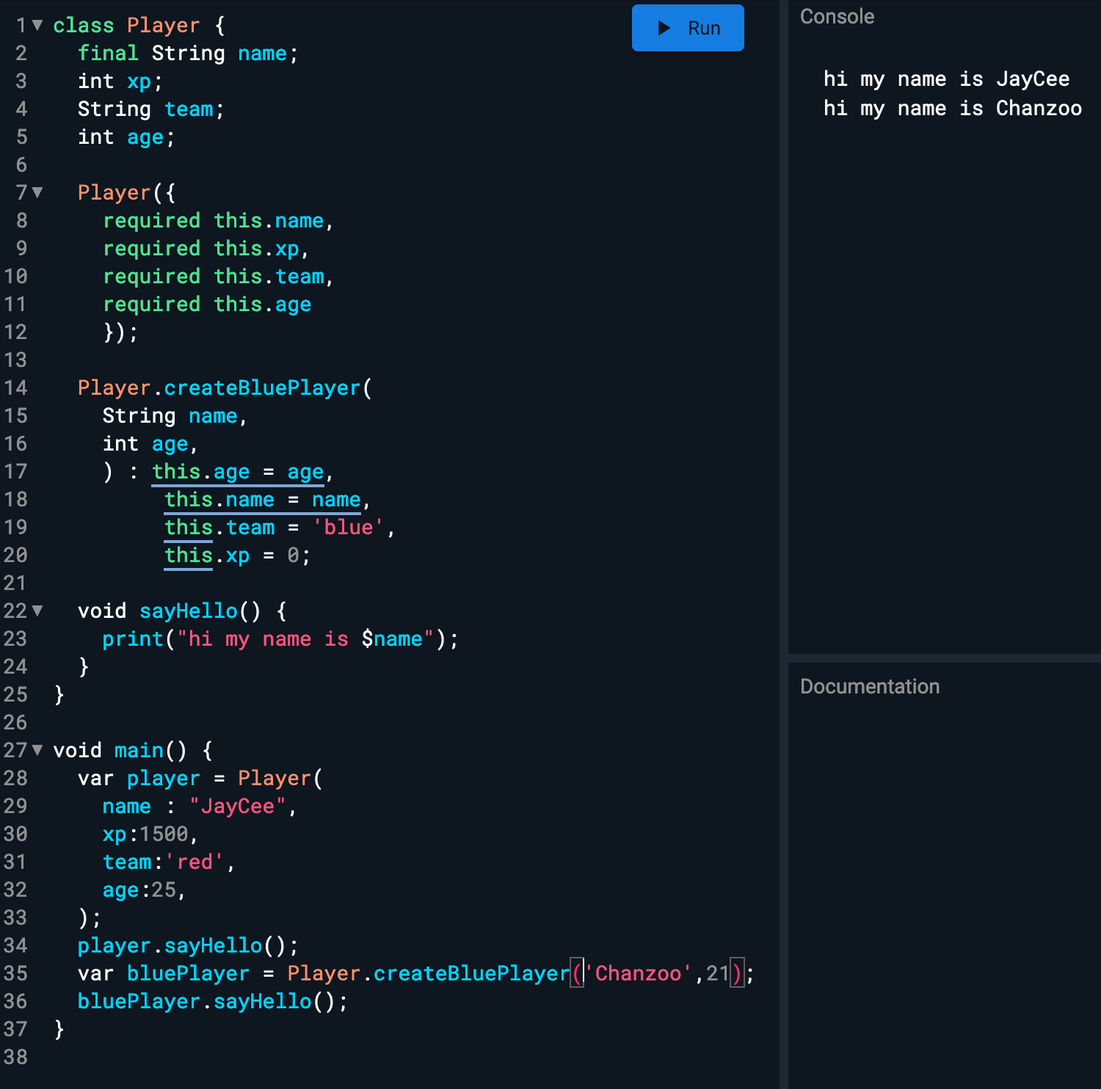Click 'required this.name,' parameter
Screen dimensions: 1101x1089
click(x=219, y=220)
